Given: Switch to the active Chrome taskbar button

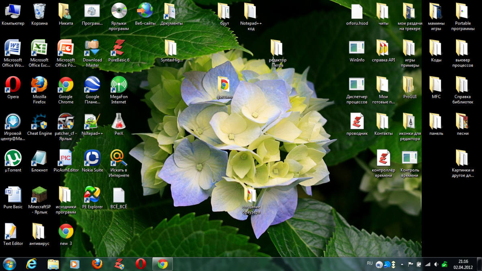Looking at the screenshot, I should click(163, 264).
